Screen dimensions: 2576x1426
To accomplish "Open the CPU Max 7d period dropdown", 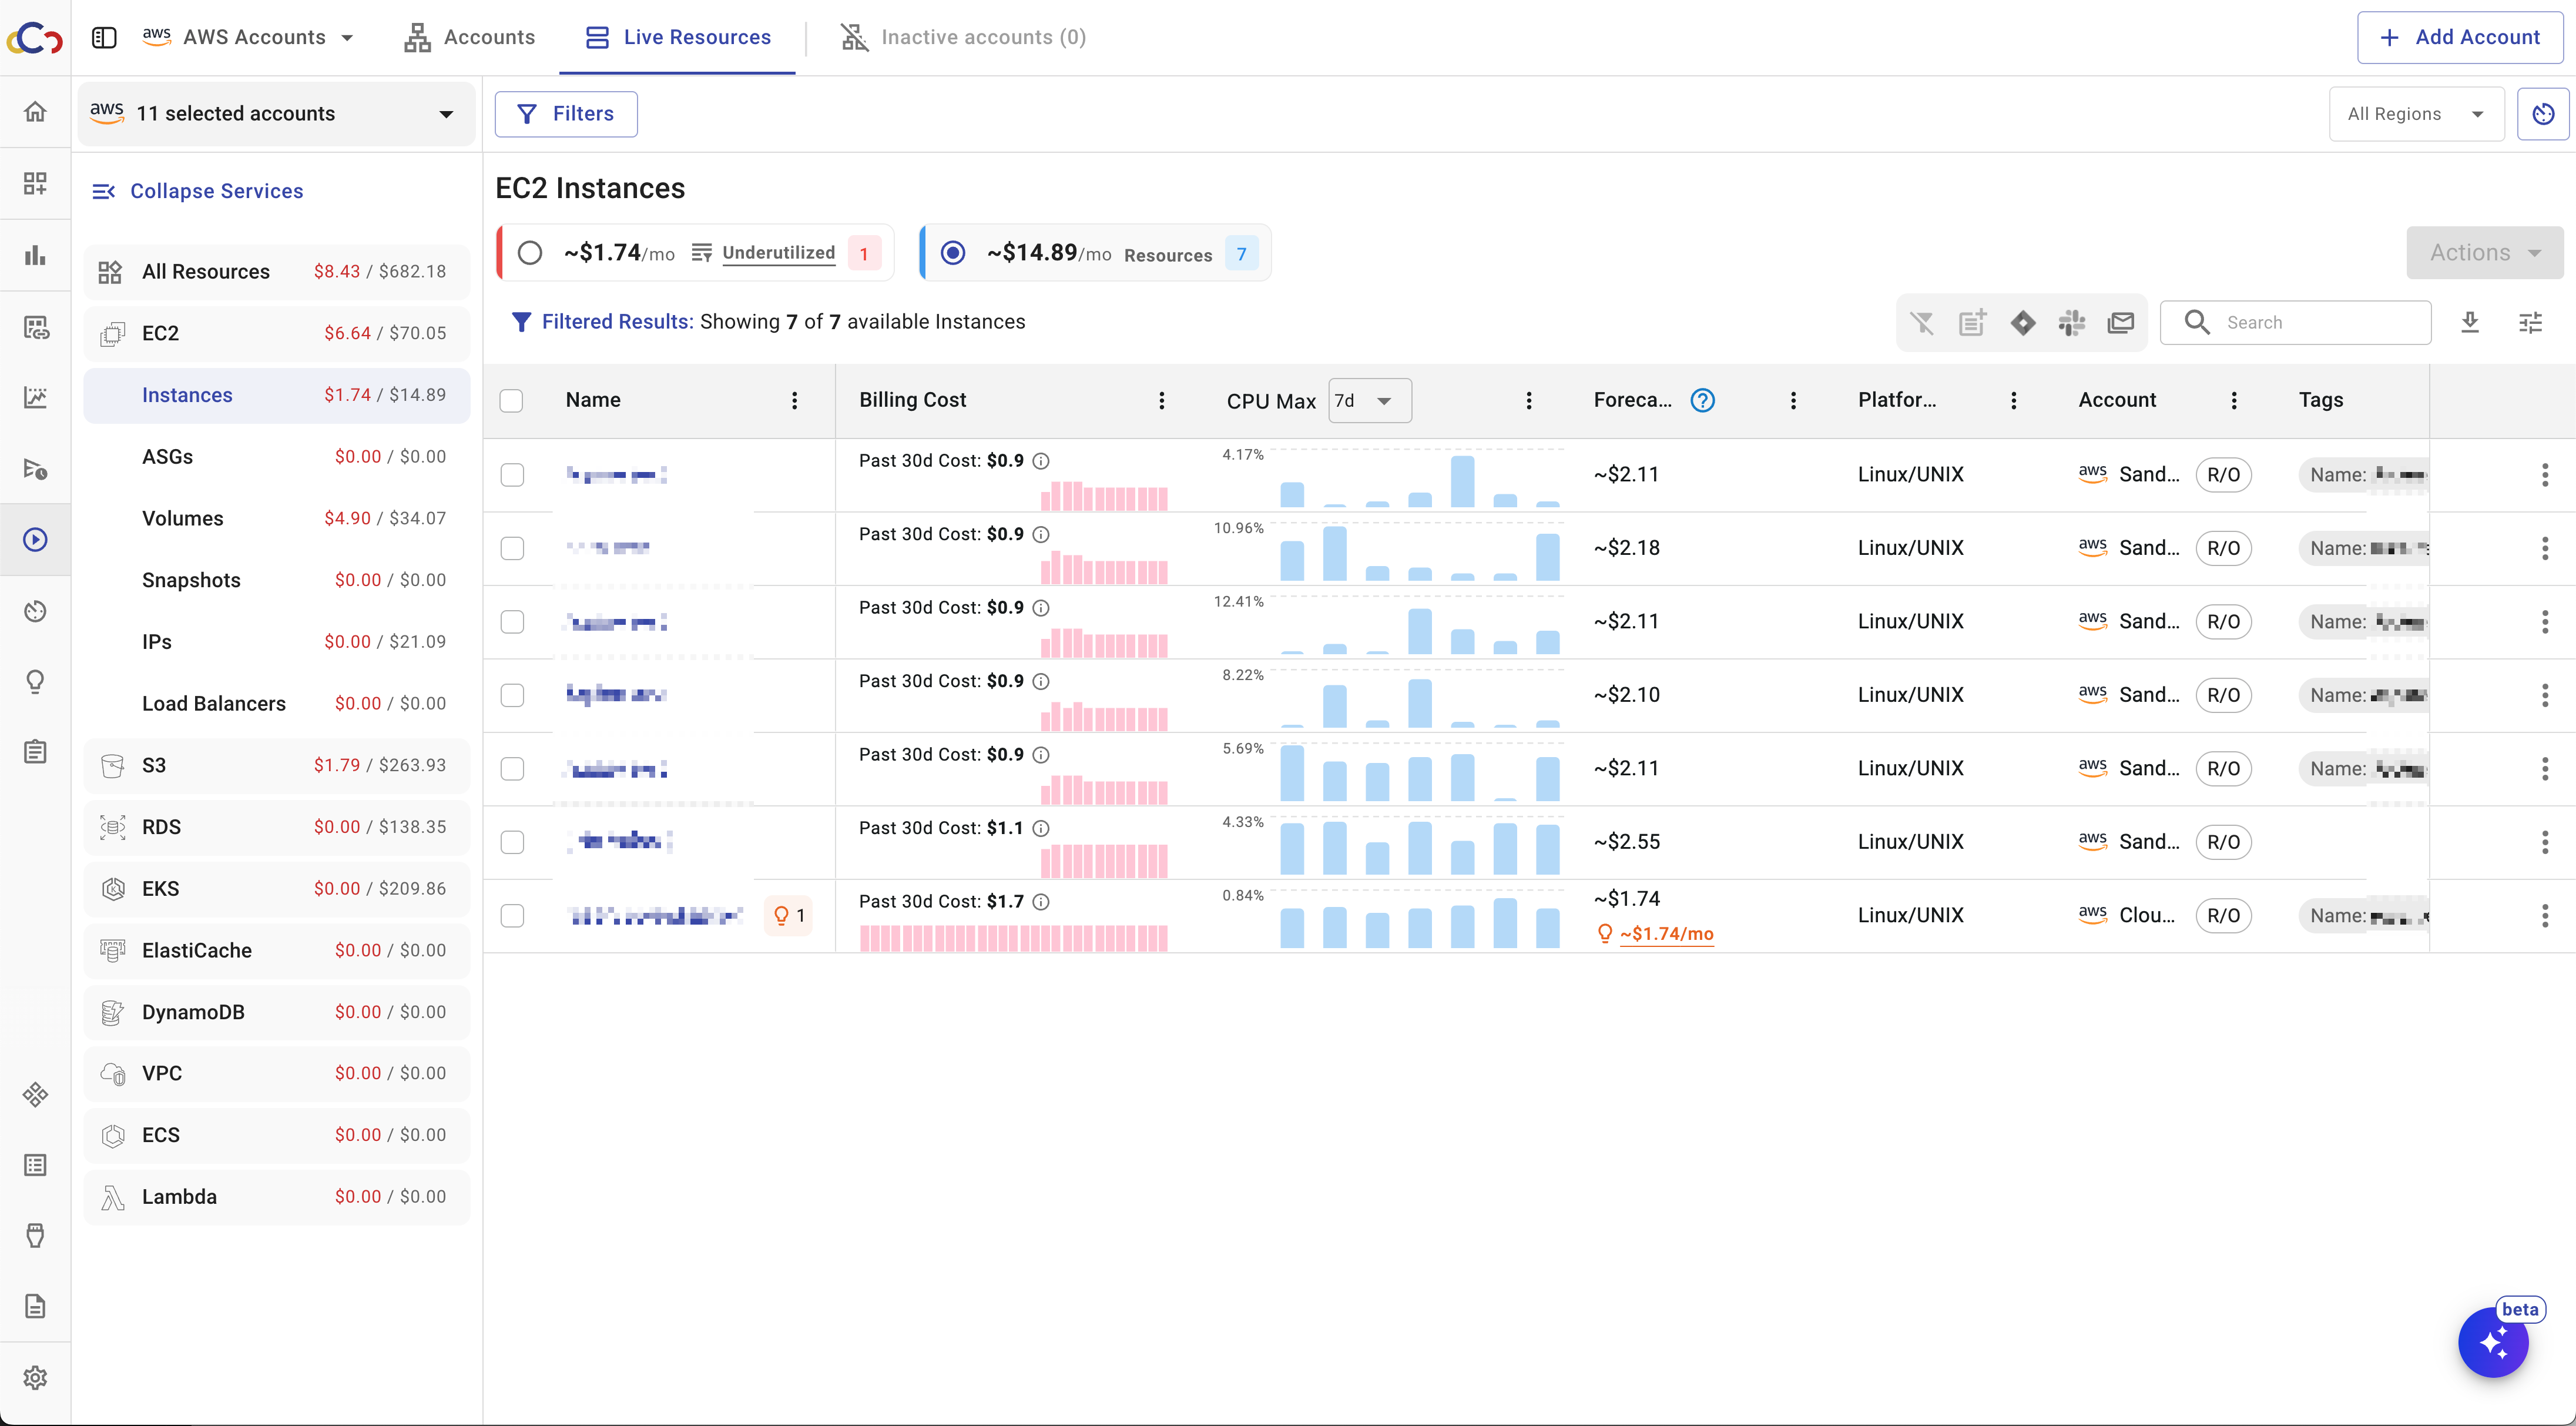I will pos(1369,400).
